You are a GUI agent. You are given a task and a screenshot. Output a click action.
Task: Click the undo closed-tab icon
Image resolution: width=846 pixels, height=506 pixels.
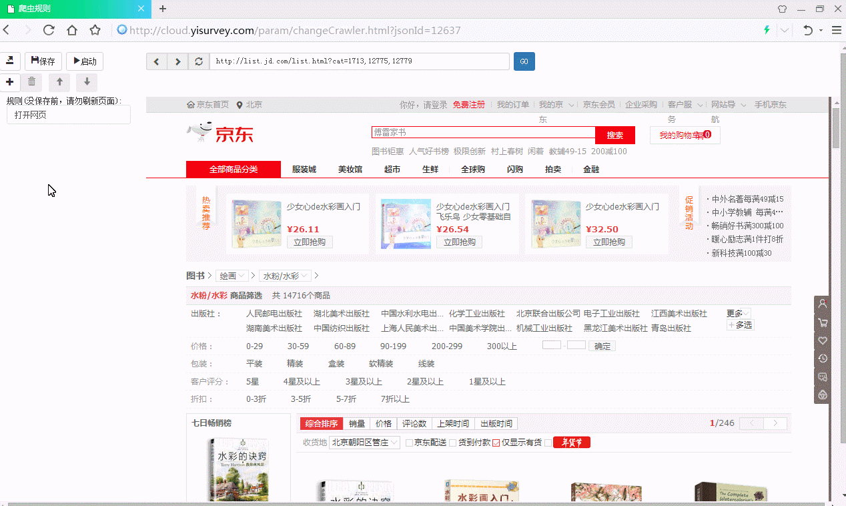pyautogui.click(x=808, y=30)
